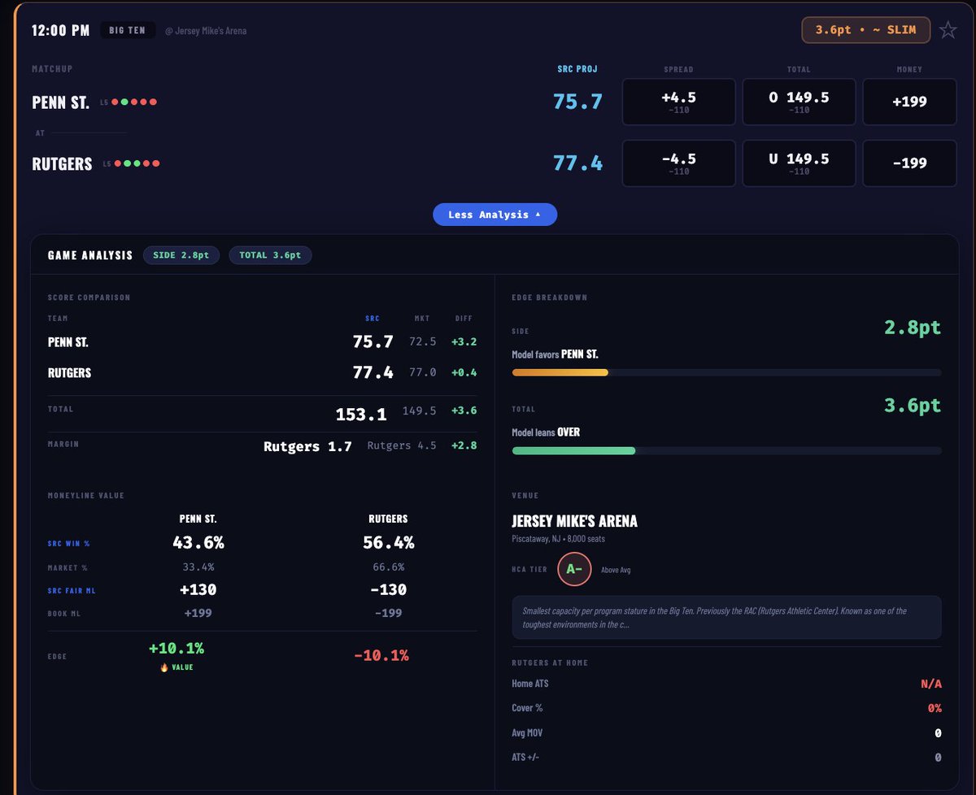Viewport: 976px width, 795px height.
Task: Click the green total edge bar
Action: pyautogui.click(x=573, y=450)
